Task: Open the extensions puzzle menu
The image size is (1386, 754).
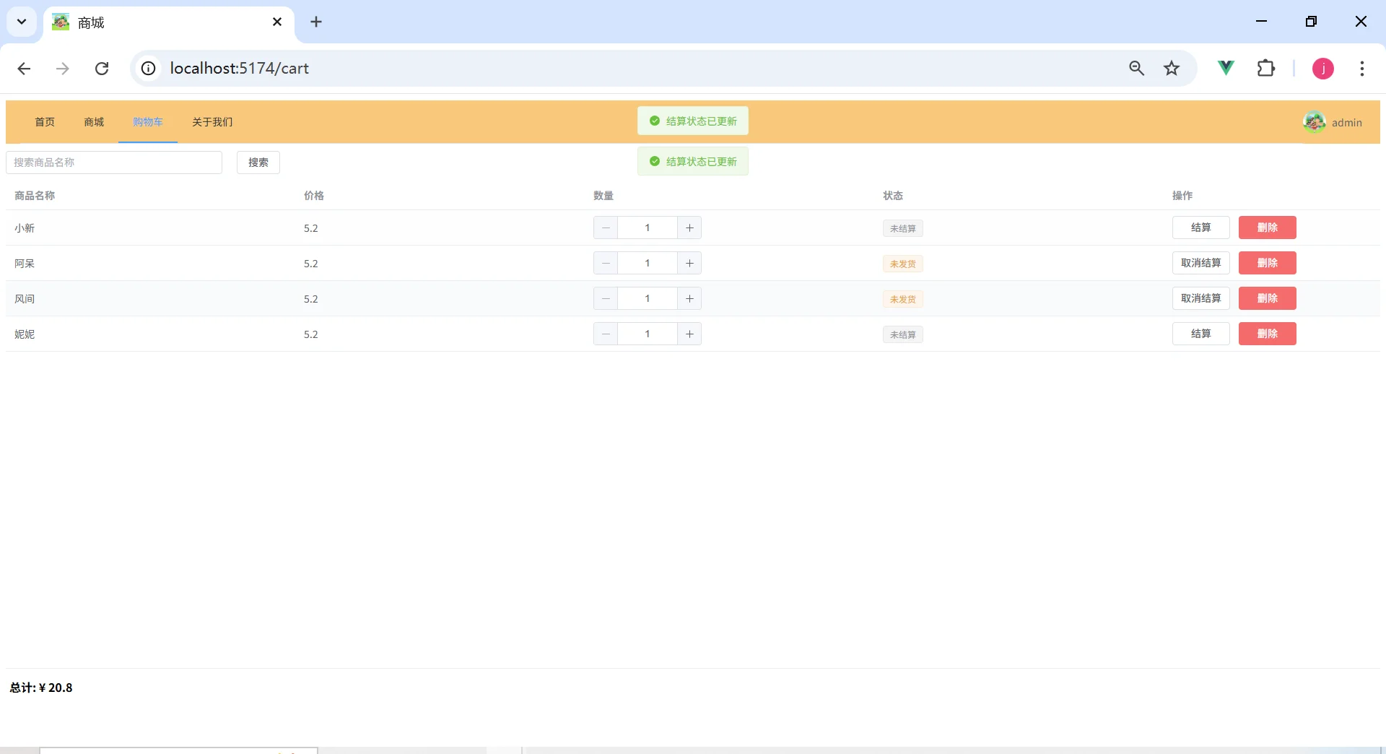Action: tap(1266, 69)
